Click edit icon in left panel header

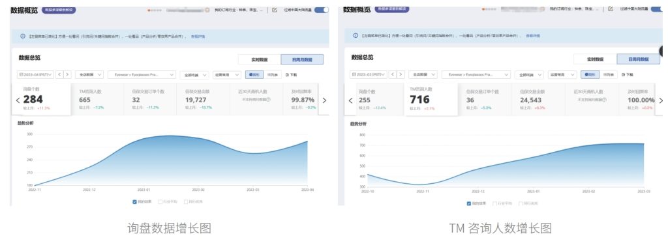[x=275, y=10]
